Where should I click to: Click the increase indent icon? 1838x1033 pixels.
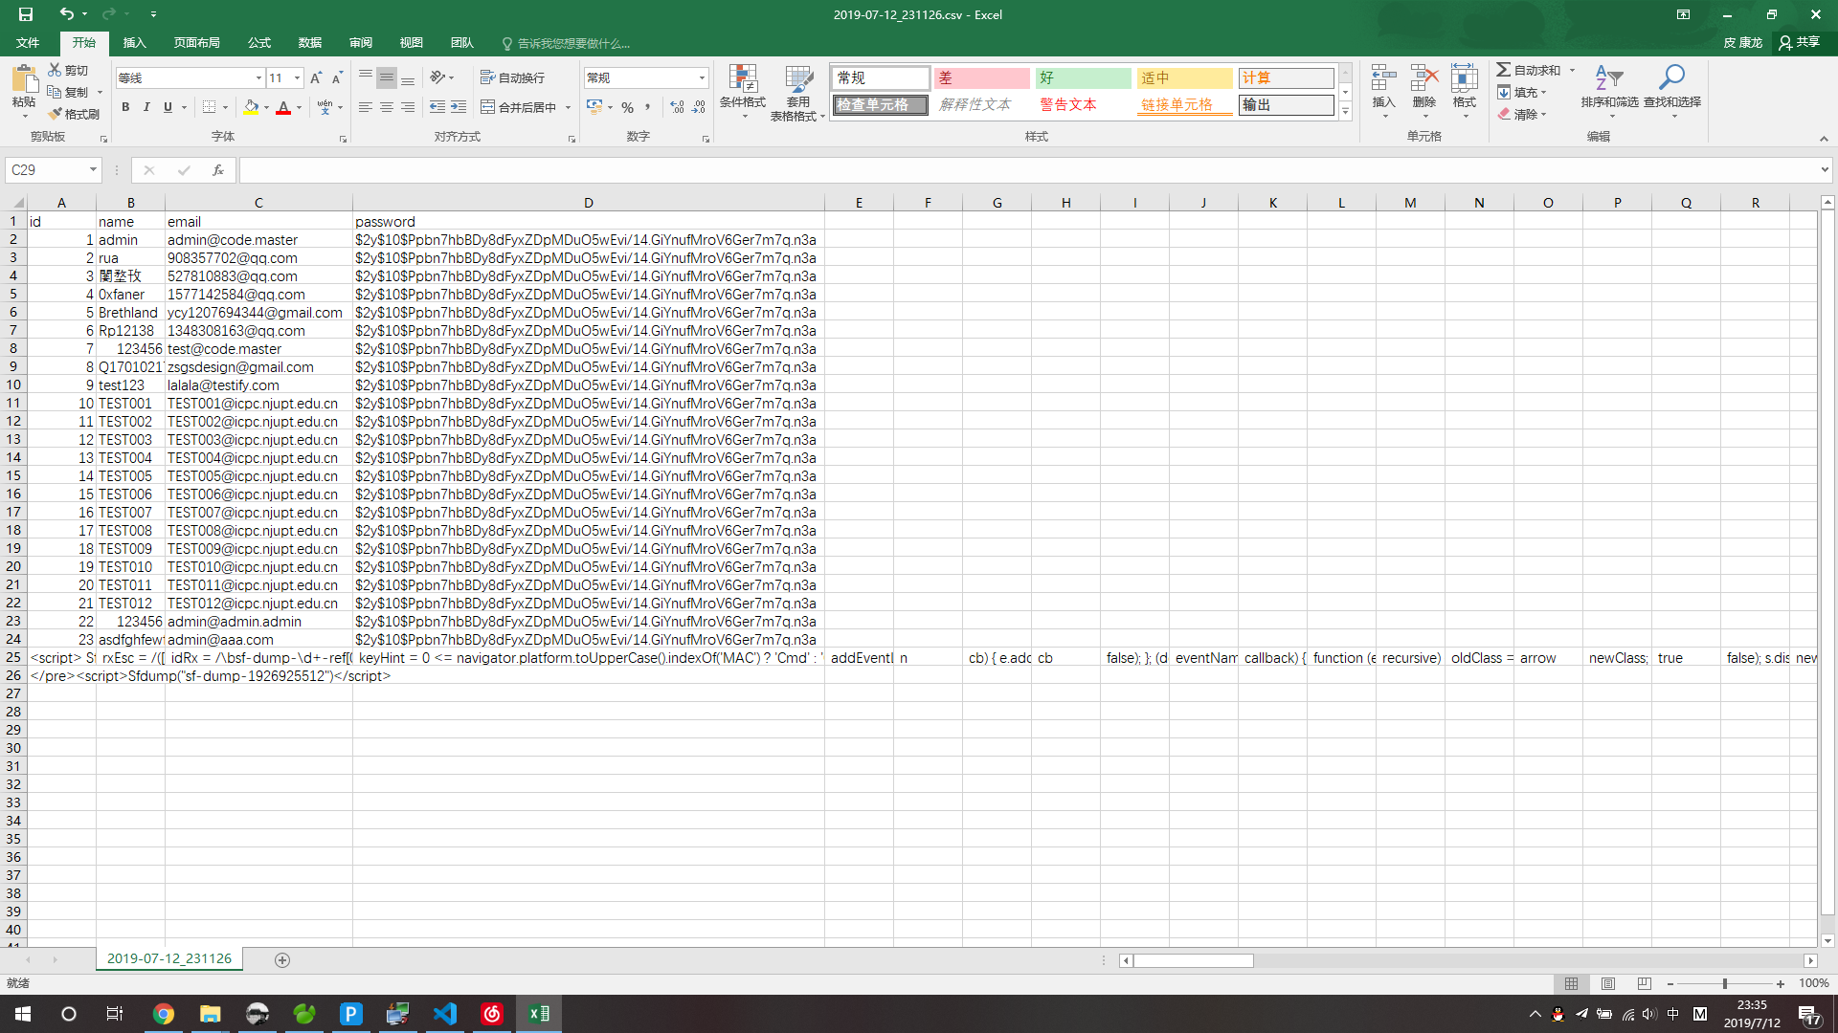point(459,107)
